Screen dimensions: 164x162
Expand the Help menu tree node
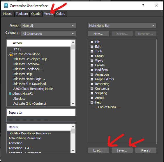click(x=92, y=102)
